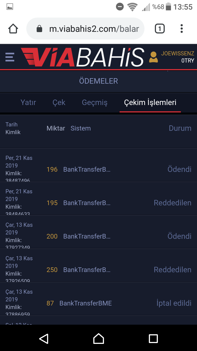Select the 196 withdrawal marked Ödendi

tap(99, 169)
